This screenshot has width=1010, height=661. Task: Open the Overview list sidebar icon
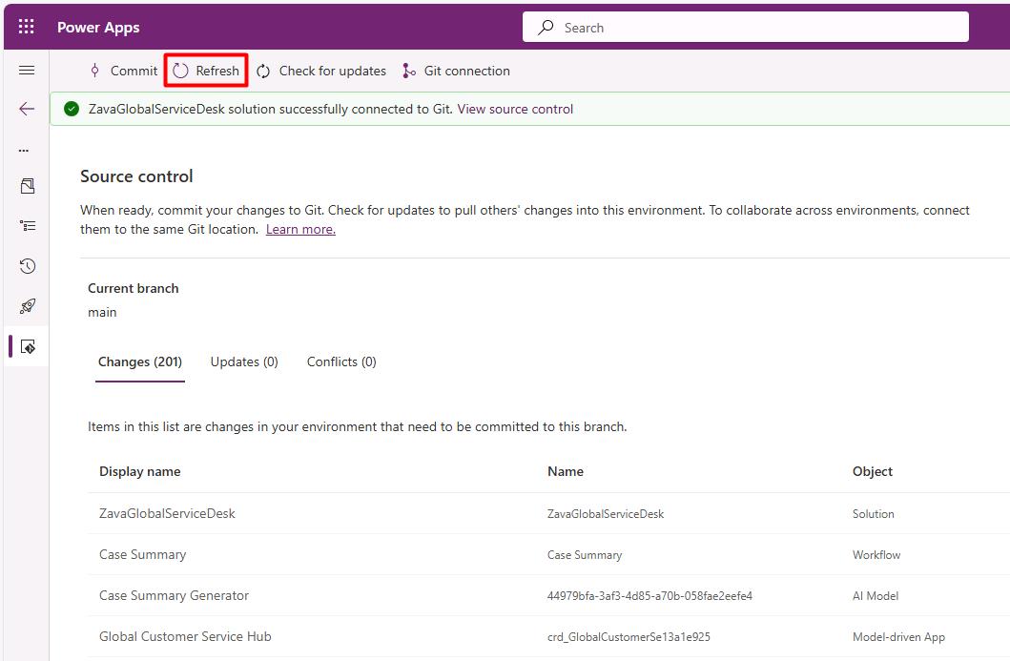(x=27, y=225)
